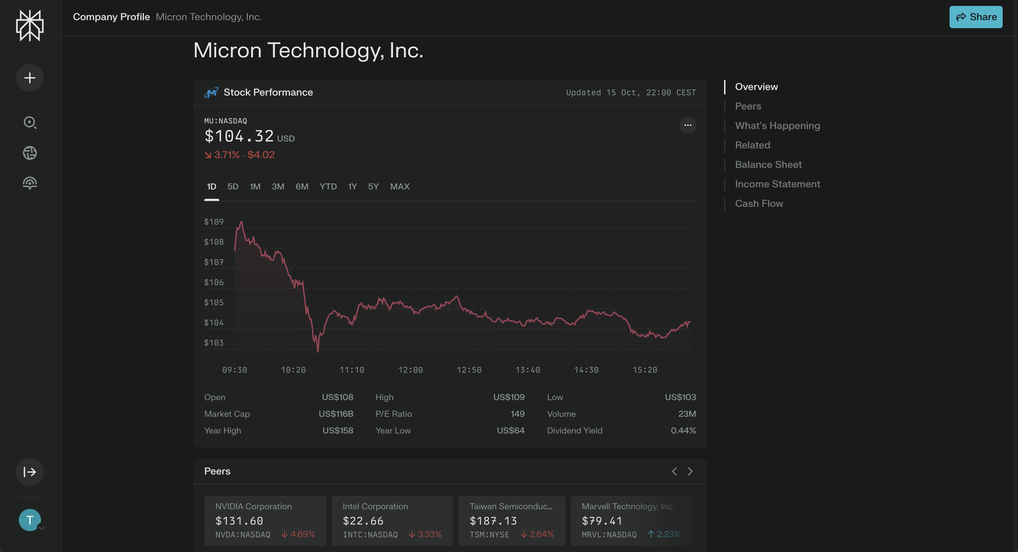The width and height of the screenshot is (1018, 552).
Task: Jump to Cash Flow section
Action: (x=759, y=203)
